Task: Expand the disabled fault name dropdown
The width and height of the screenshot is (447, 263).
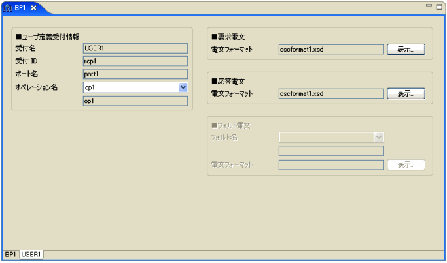Action: click(378, 137)
